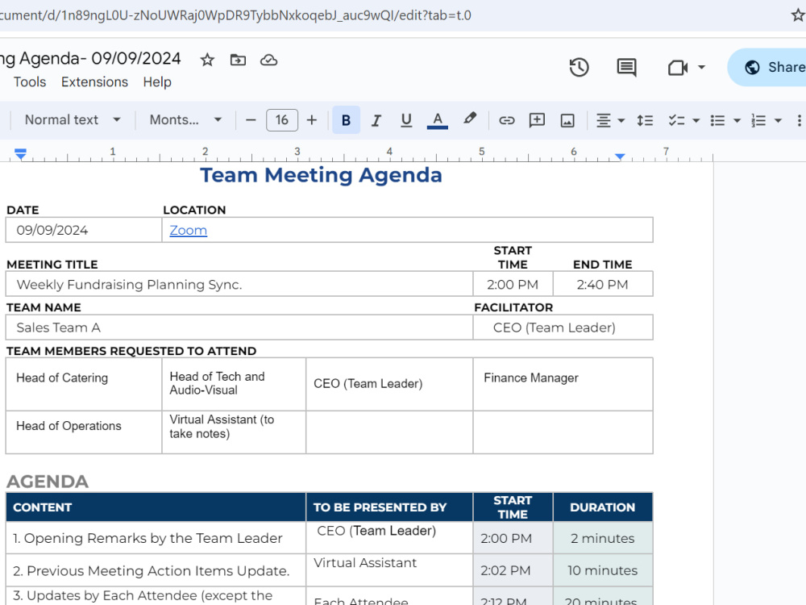Open the Help menu
The width and height of the screenshot is (806, 605).
(157, 81)
